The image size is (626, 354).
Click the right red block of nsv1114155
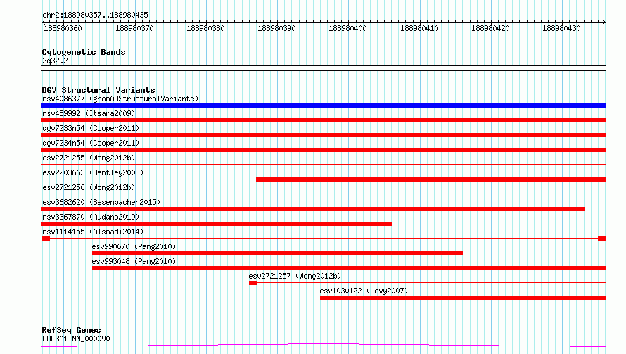[601, 239]
